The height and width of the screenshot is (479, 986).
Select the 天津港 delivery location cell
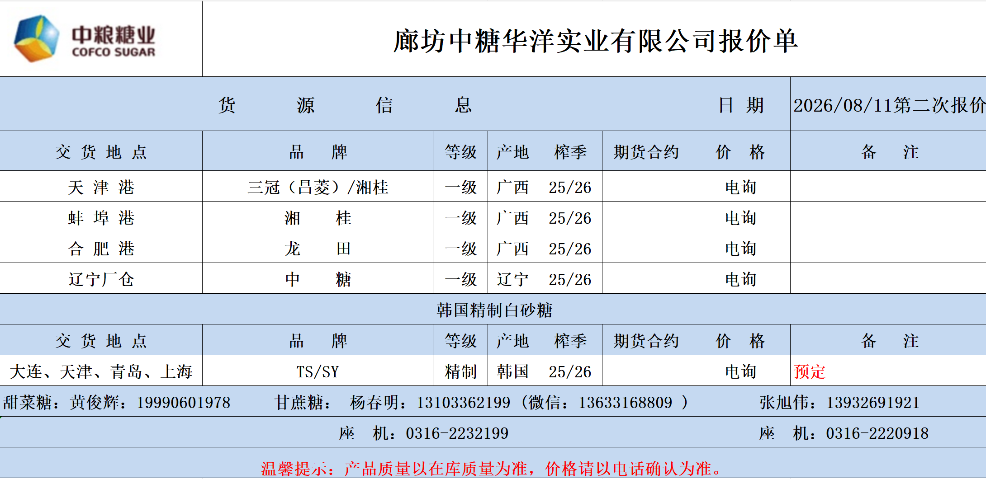101,187
